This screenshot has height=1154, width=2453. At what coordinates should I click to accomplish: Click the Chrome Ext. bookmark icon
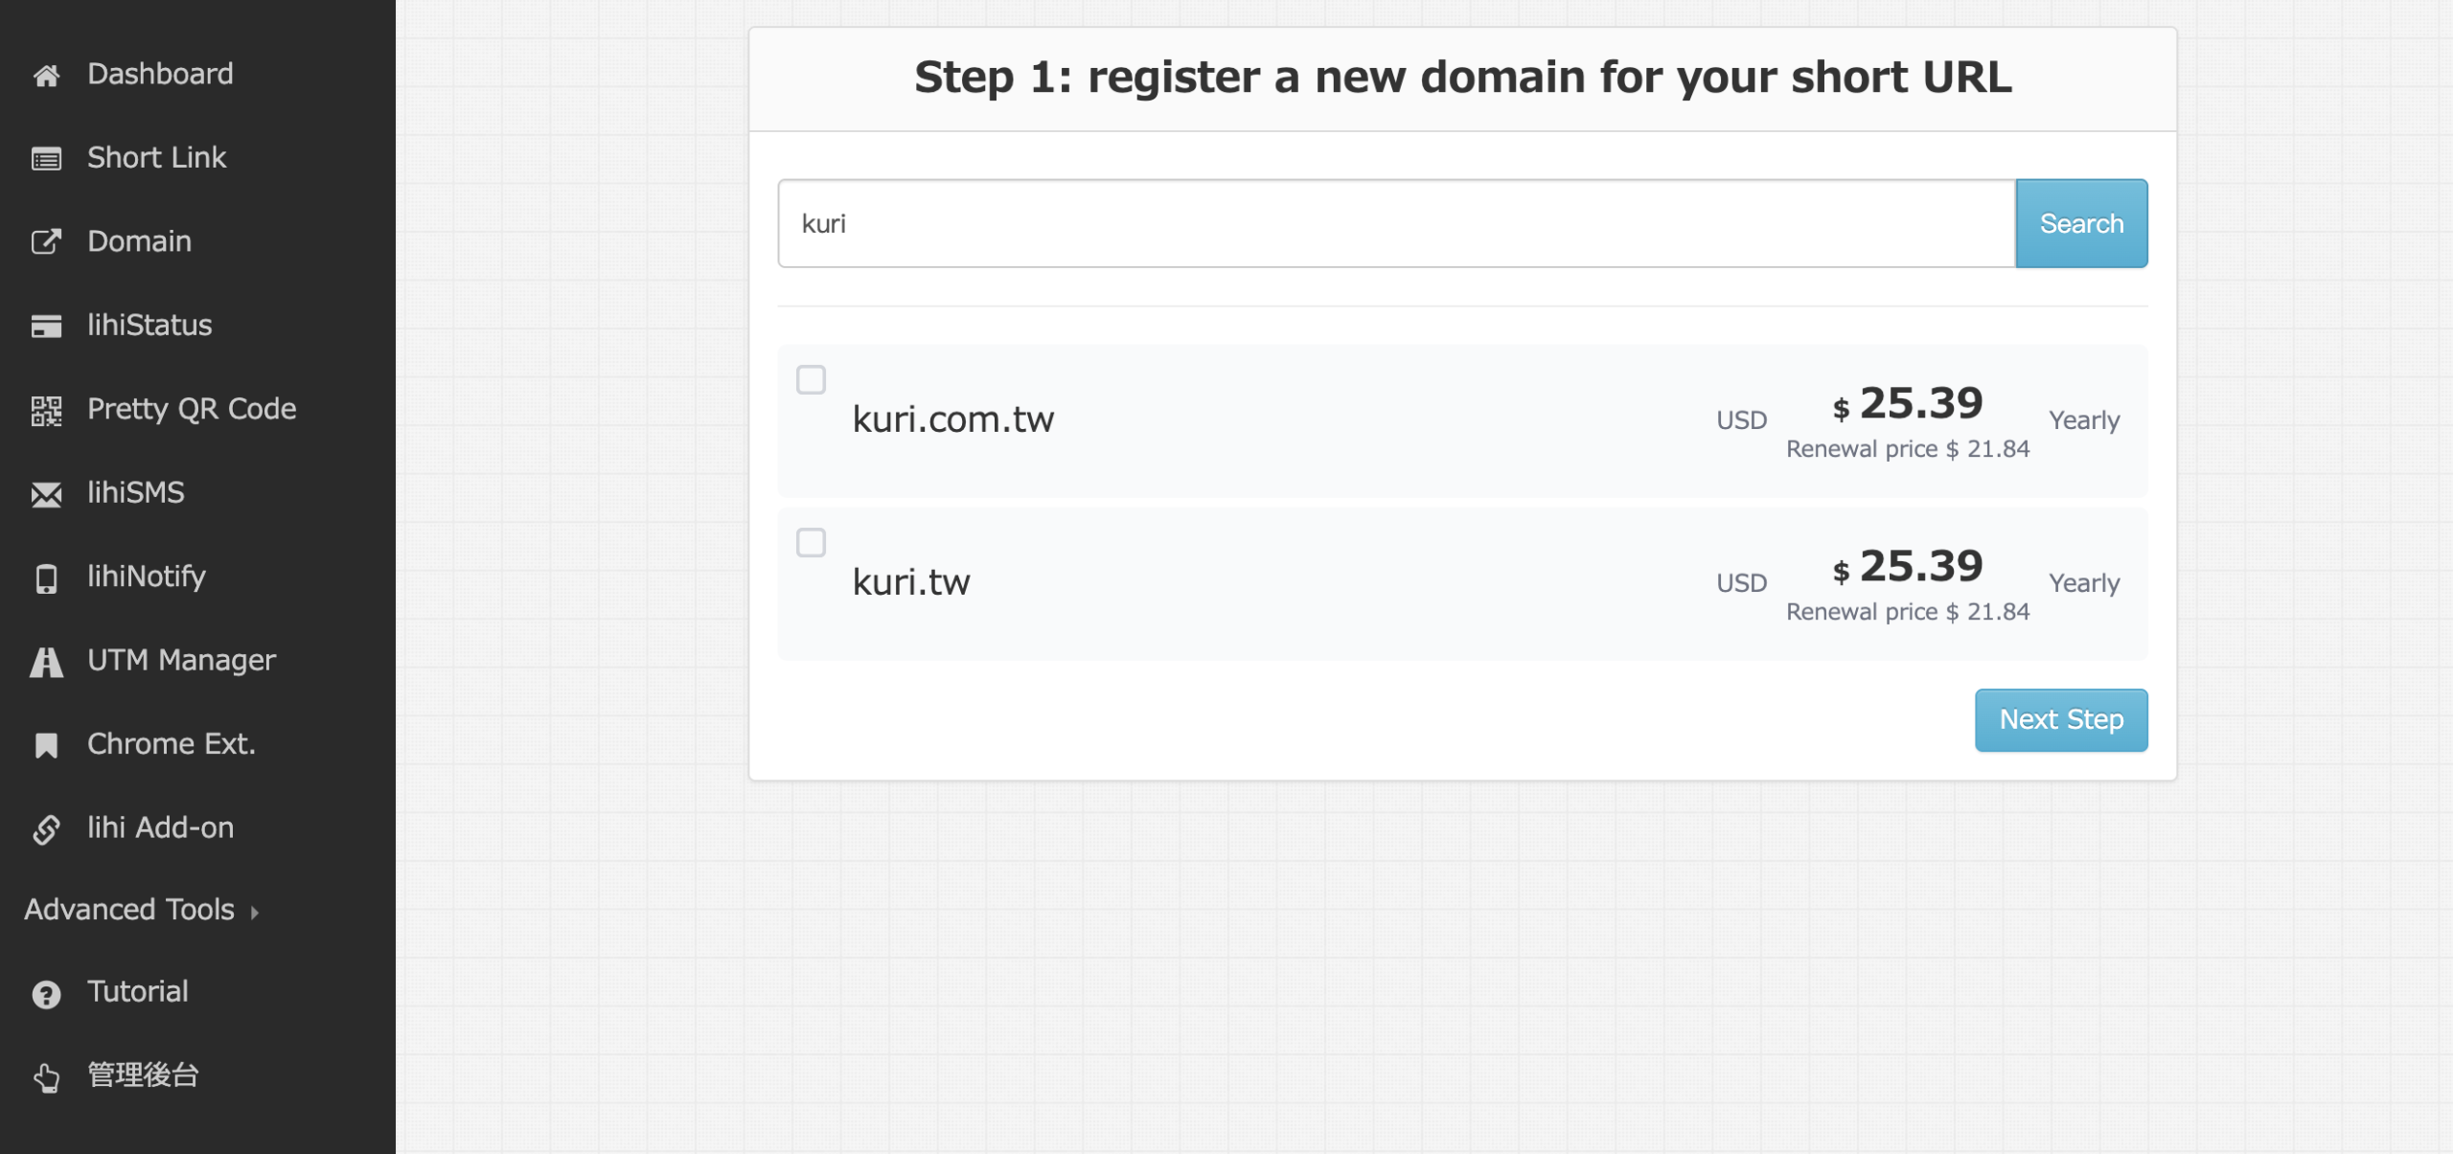[46, 745]
